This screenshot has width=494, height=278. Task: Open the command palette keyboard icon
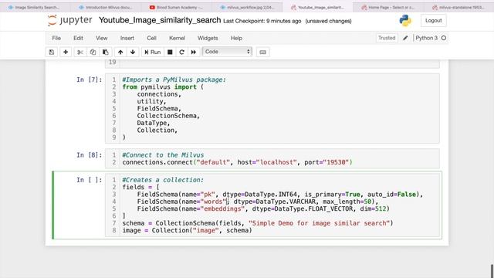(263, 52)
